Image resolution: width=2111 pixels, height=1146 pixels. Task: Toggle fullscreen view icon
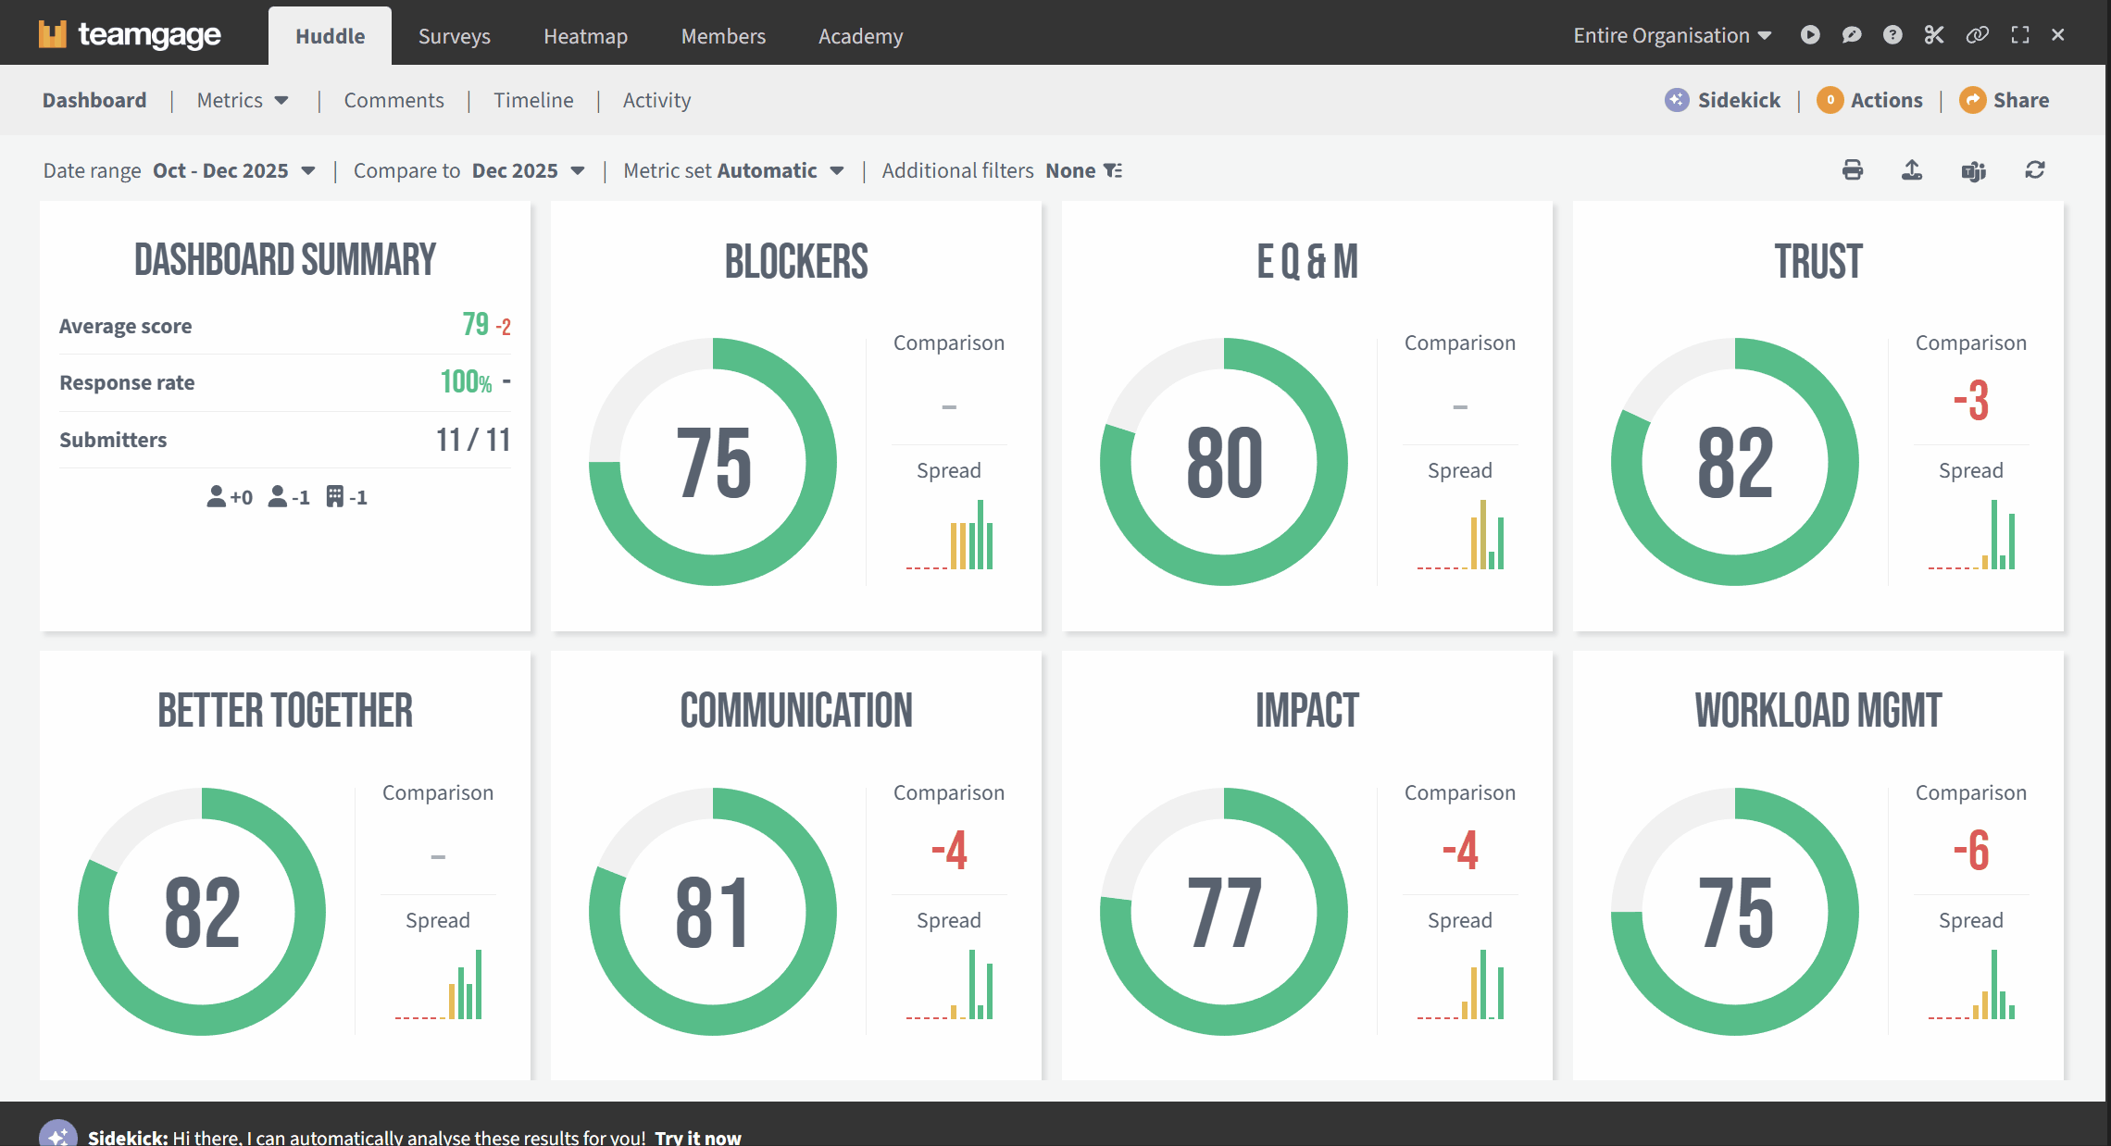point(2020,35)
